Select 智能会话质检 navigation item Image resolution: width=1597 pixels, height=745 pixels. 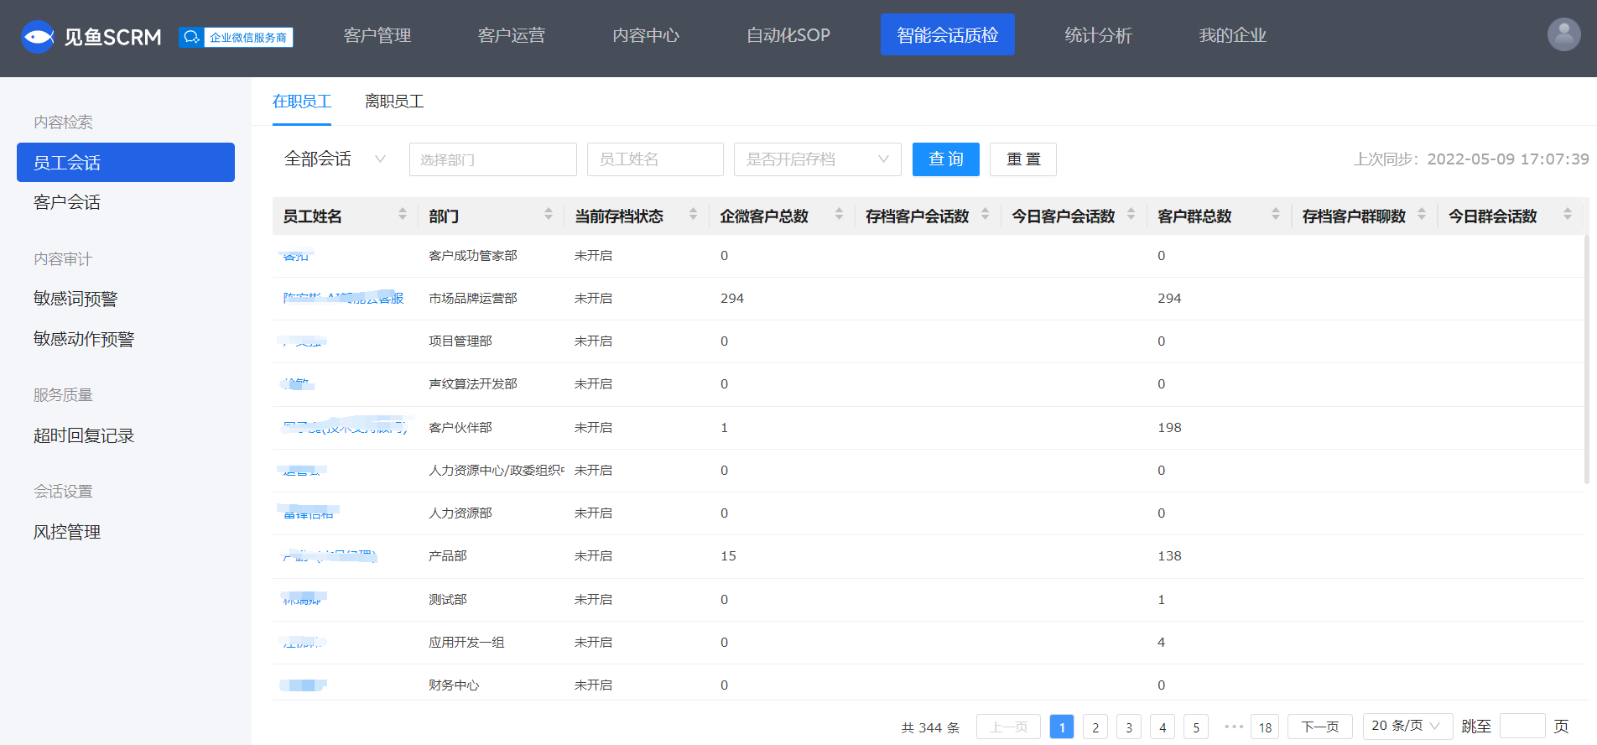[948, 35]
